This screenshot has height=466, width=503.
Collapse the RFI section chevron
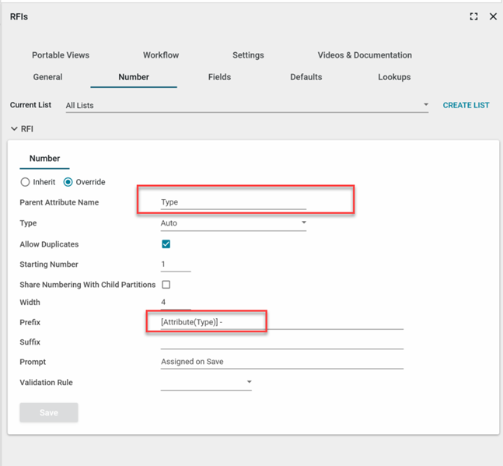(14, 129)
